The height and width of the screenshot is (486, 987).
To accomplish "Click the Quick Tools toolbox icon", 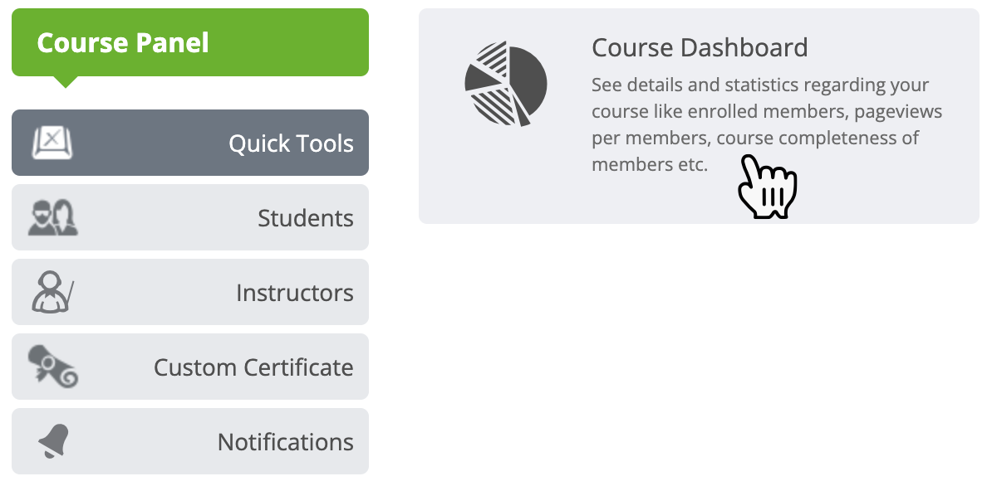I will (52, 143).
